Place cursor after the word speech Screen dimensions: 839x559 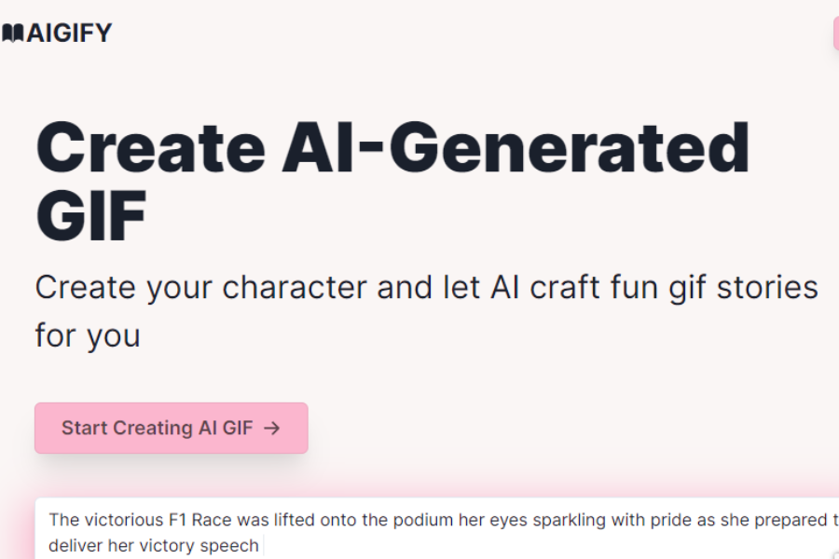261,546
